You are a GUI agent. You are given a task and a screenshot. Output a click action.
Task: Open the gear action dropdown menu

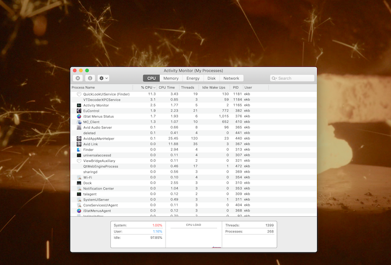103,78
